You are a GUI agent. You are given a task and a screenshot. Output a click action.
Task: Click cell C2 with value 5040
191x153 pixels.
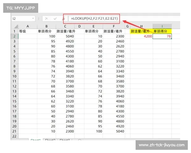[65, 36]
